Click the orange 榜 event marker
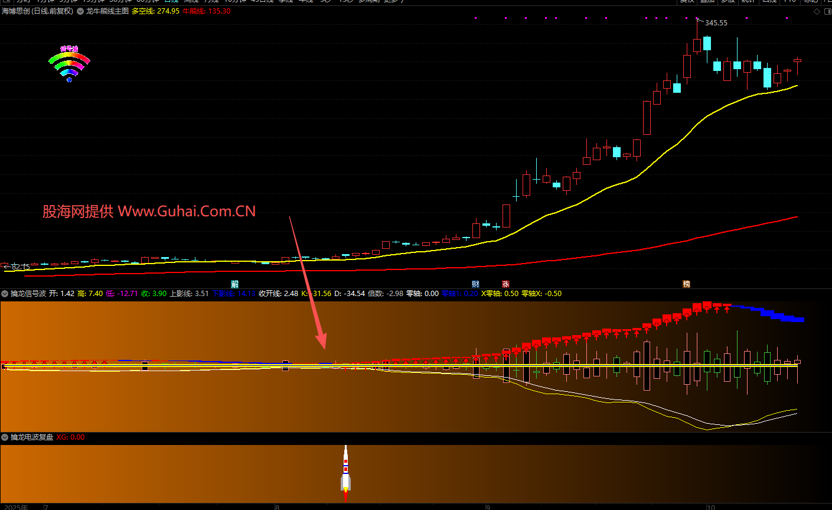The height and width of the screenshot is (510, 832). pos(686,284)
